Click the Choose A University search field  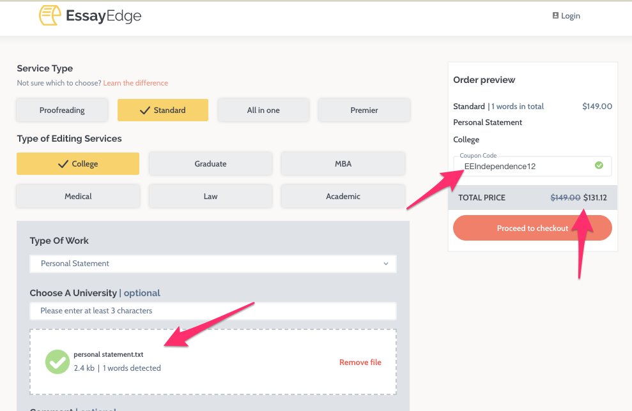213,311
